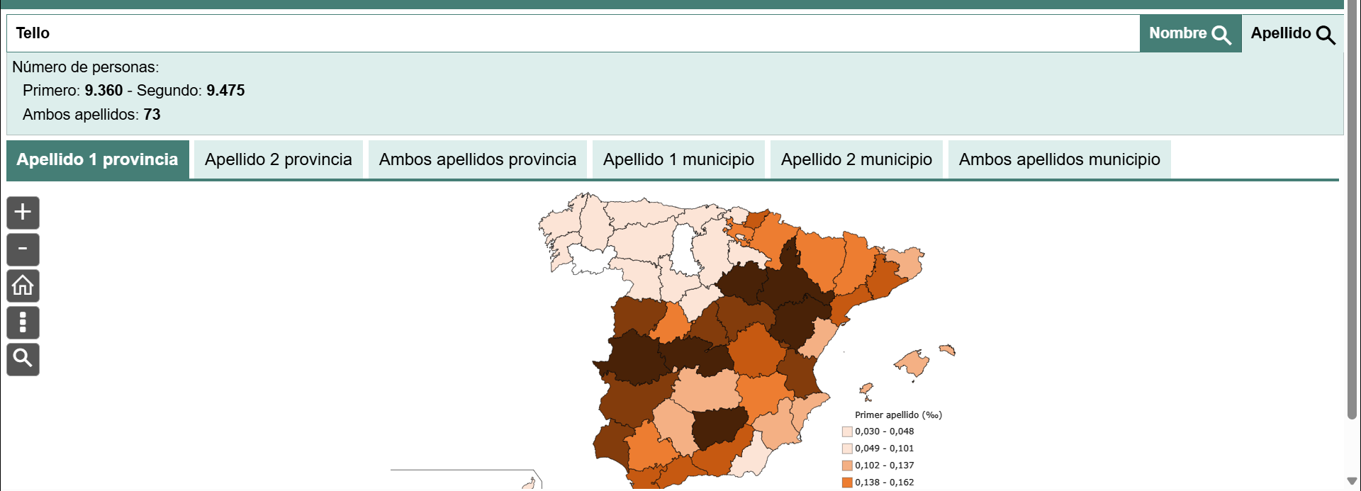Click the 0,138 - 0,162 legend swatch

tap(847, 482)
